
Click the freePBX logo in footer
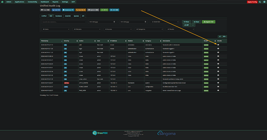pos(100,133)
